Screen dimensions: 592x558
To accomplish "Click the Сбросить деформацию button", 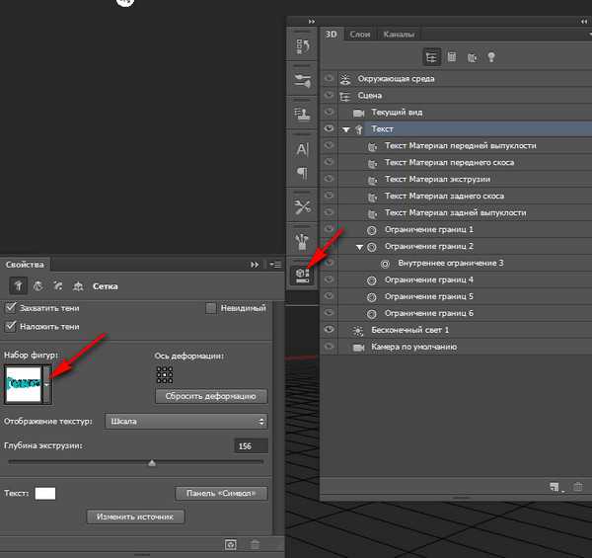I will click(x=211, y=396).
